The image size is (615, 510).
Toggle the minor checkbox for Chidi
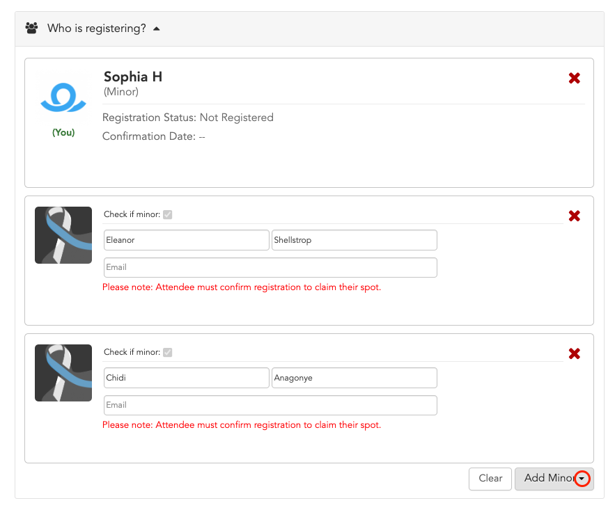tap(167, 353)
